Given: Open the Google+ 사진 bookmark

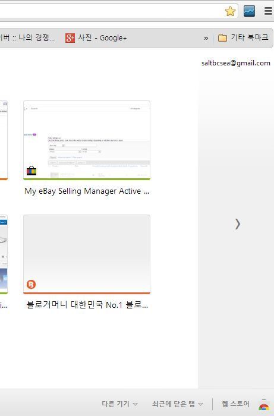Looking at the screenshot, I should 96,38.
